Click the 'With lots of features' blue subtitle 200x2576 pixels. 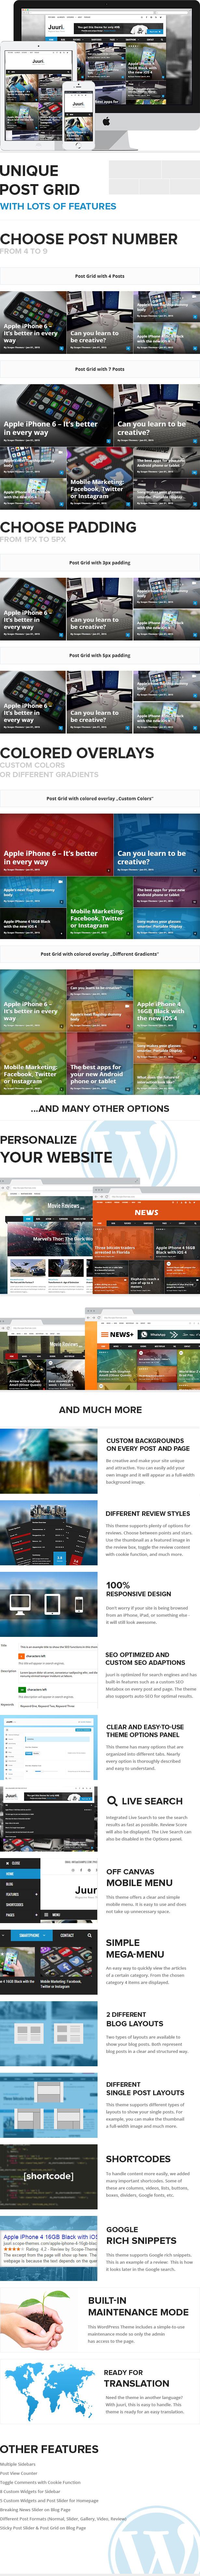point(58,206)
